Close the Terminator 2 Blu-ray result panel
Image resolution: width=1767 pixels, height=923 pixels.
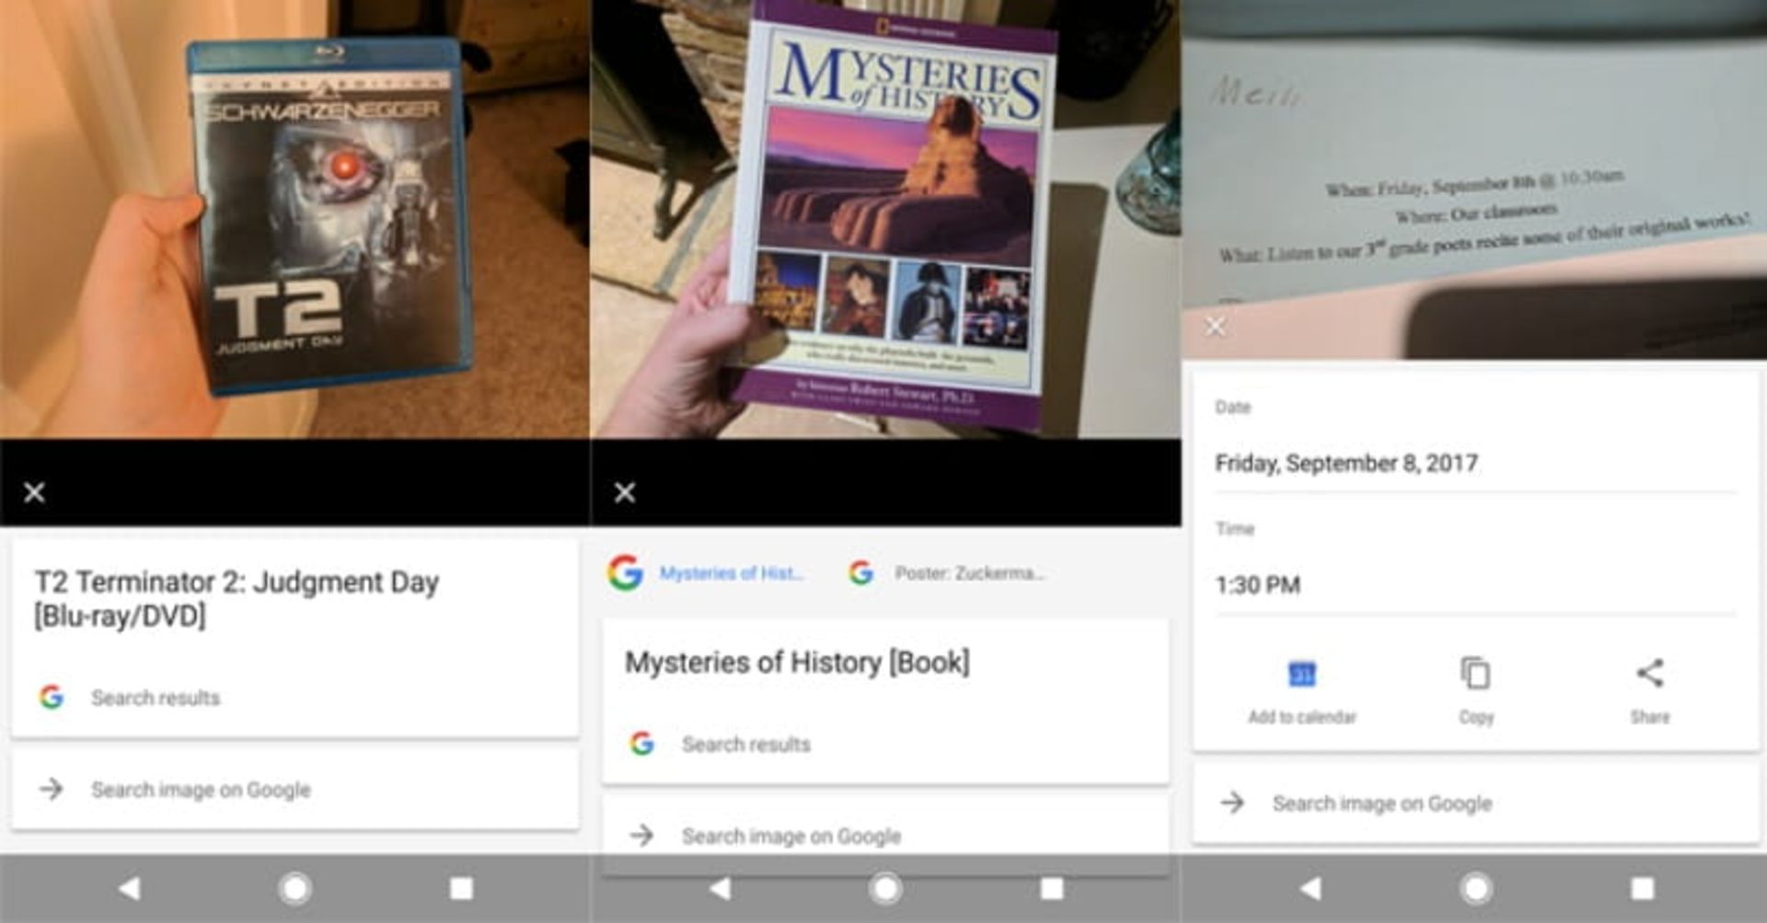coord(35,492)
